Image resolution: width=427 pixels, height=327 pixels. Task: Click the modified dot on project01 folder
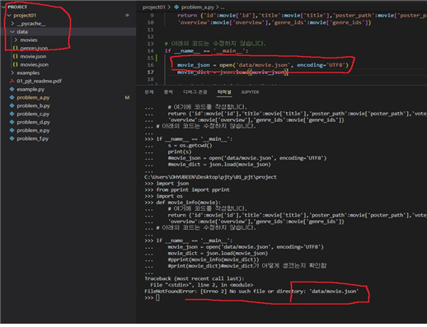[127, 16]
